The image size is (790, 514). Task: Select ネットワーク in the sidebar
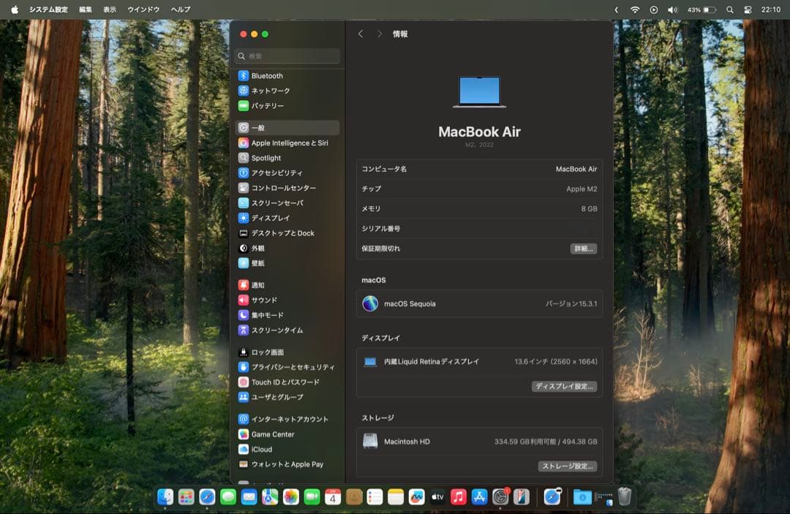pos(271,91)
